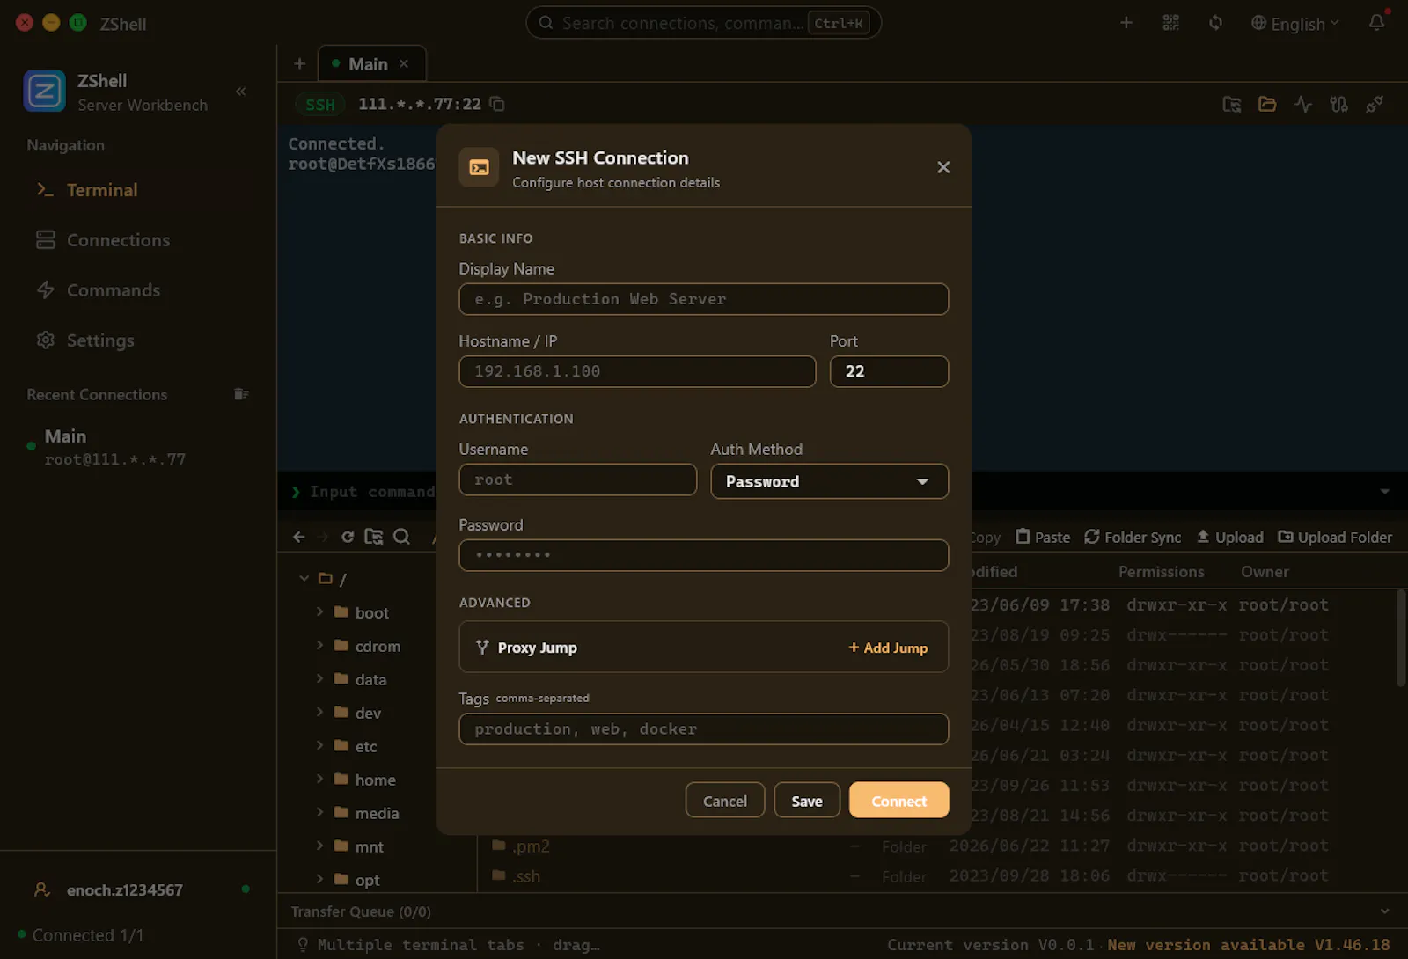Viewport: 1408px width, 959px height.
Task: Click the magnifier search icon in file browser
Action: 401,537
